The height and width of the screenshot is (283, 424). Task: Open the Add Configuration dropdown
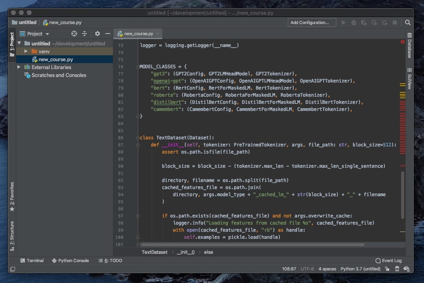pos(311,22)
